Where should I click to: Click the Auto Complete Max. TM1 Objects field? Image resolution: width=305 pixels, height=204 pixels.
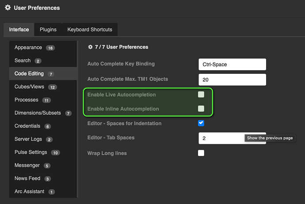click(x=232, y=79)
